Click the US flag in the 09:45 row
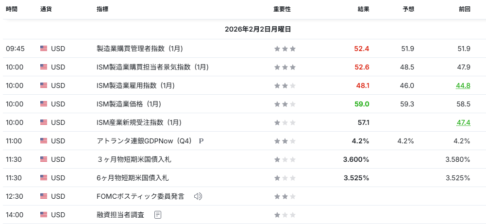Screen dimensions: 486x224 tap(44, 49)
